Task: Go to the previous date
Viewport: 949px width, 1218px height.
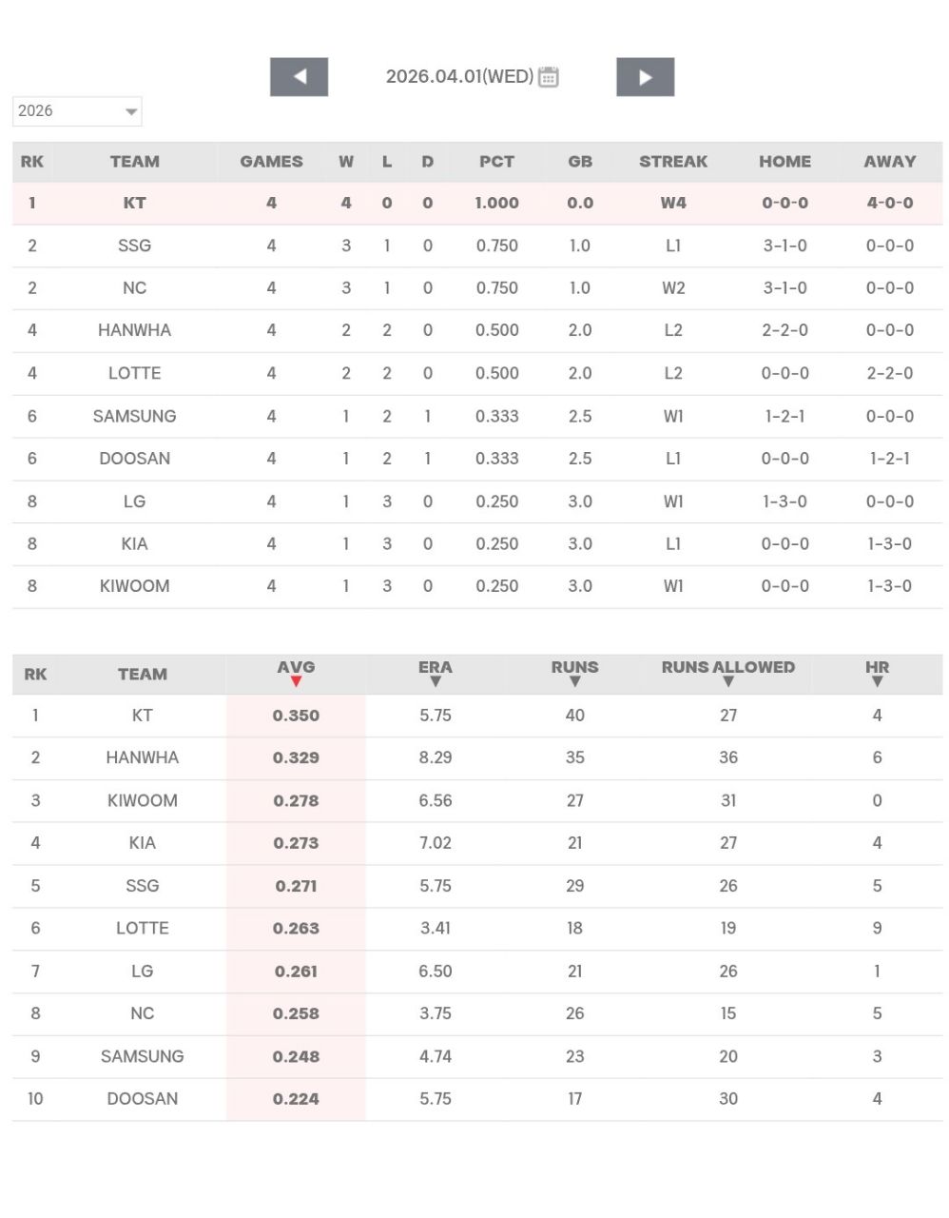Action: click(x=299, y=77)
